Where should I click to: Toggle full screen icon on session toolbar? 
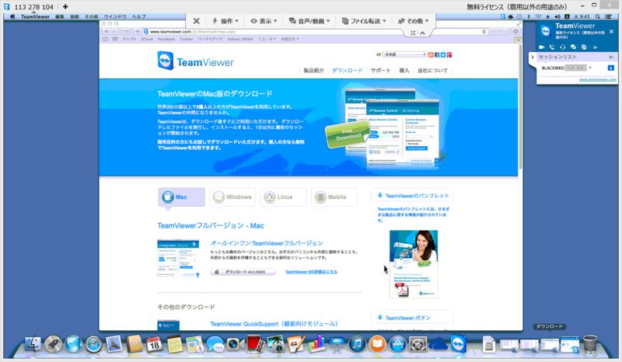(x=413, y=33)
